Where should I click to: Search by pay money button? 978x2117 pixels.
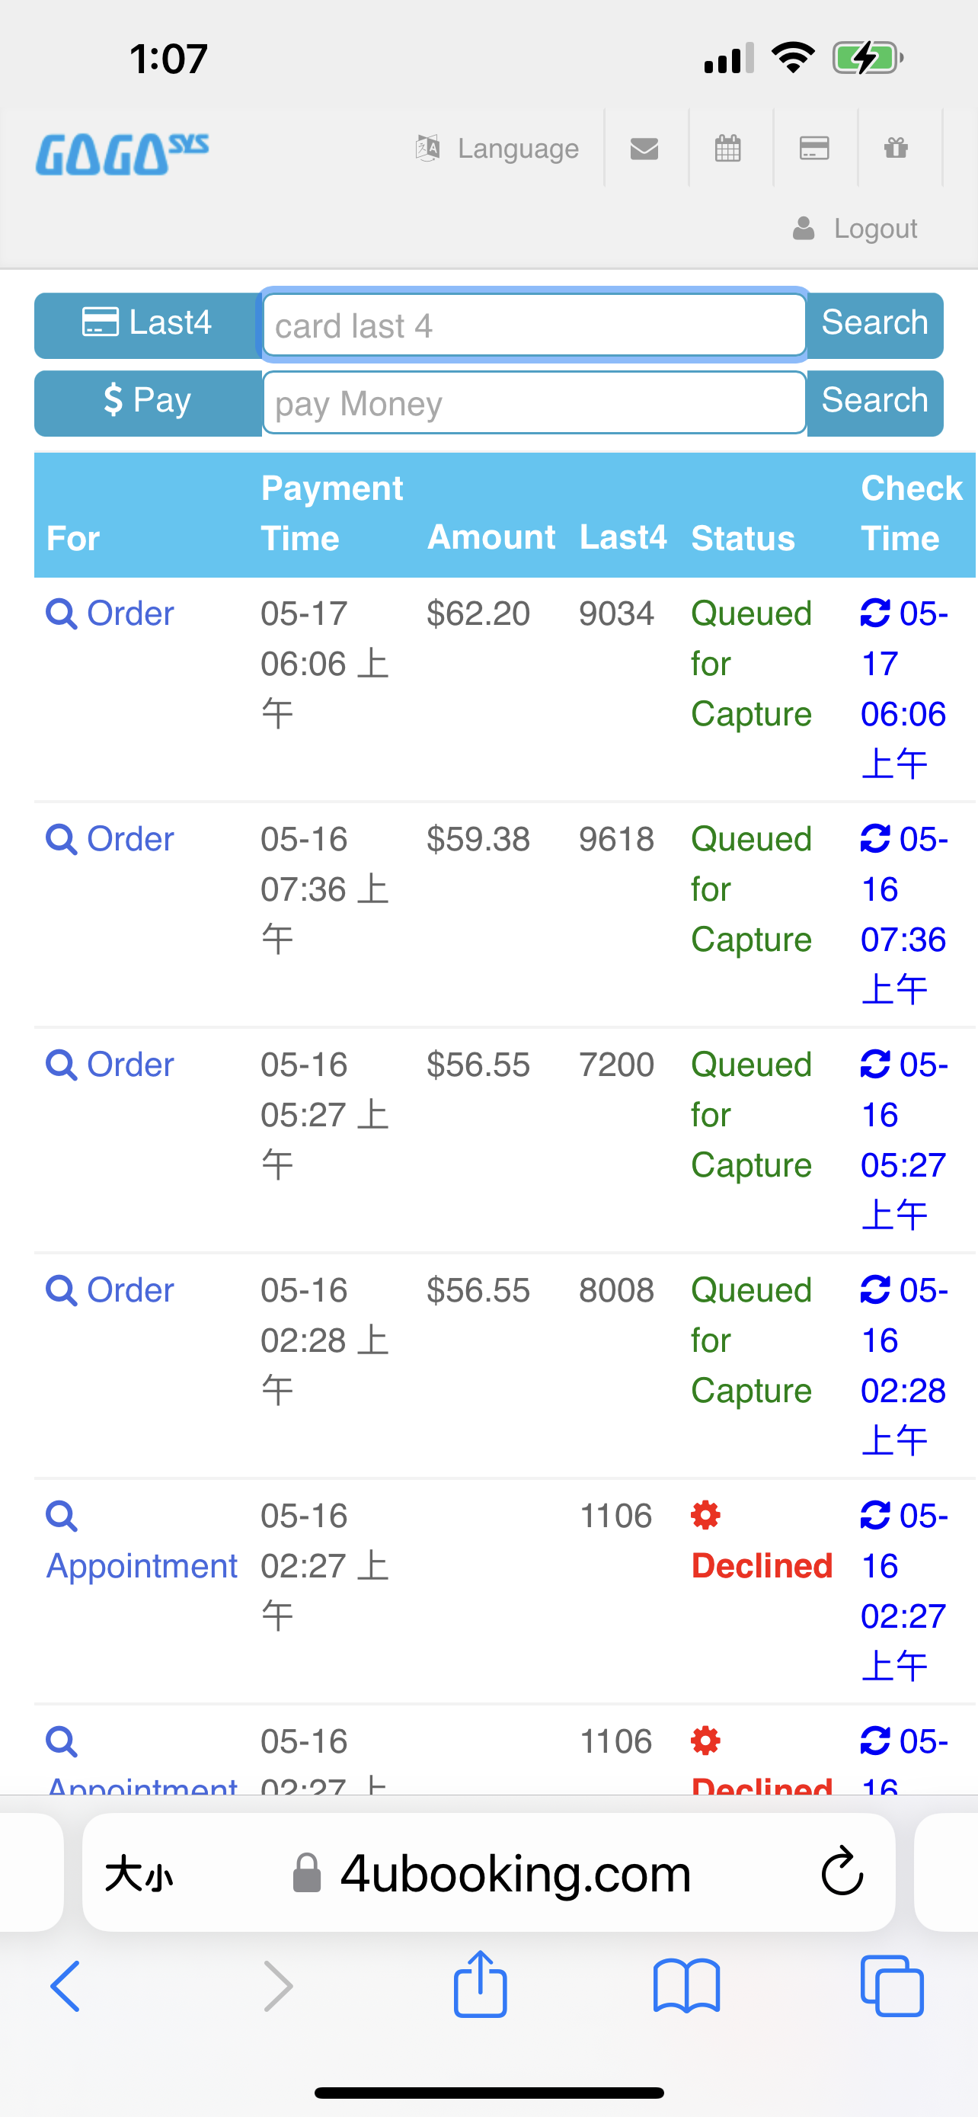(874, 402)
